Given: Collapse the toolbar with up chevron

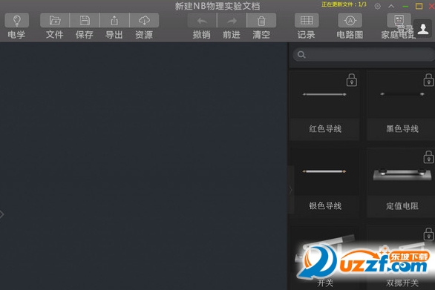Looking at the screenshot, I should [391, 6].
